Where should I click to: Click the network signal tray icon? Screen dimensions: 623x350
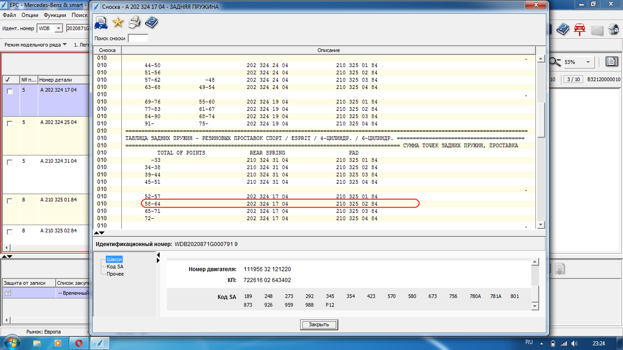coord(565,343)
